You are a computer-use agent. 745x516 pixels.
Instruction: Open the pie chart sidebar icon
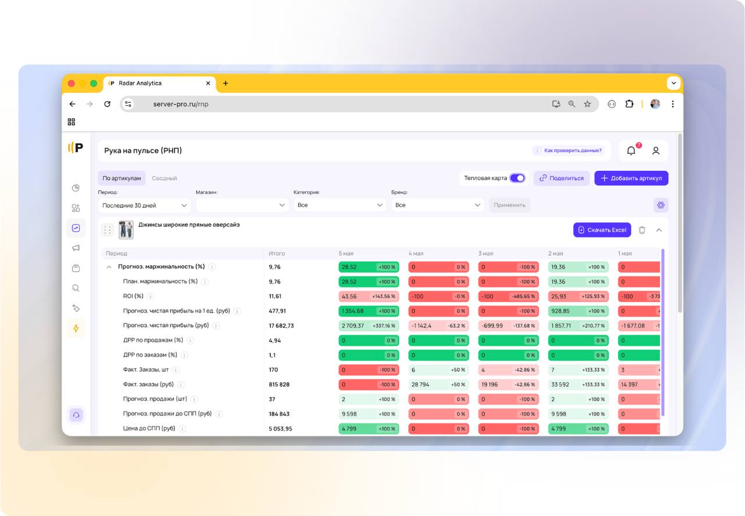[x=76, y=188]
